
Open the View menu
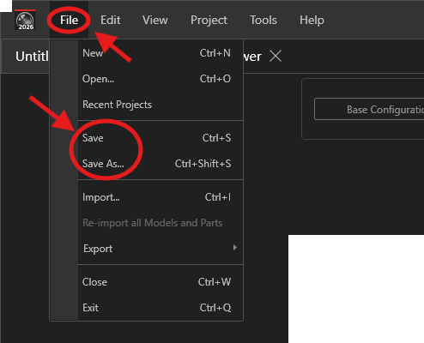coord(155,20)
